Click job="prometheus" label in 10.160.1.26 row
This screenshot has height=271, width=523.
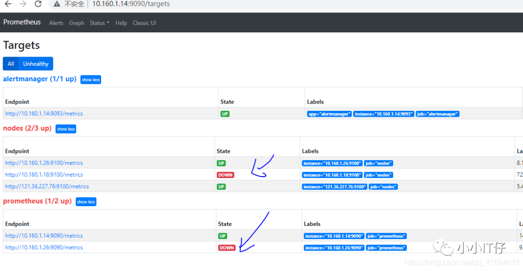tap(386, 248)
